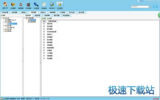The height and width of the screenshot is (100, 160).
Task: Switch to the 编码管理 tab
Action: (x=53, y=13)
